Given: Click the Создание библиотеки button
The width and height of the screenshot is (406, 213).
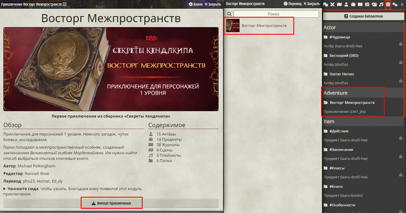Looking at the screenshot, I should pyautogui.click(x=363, y=16).
